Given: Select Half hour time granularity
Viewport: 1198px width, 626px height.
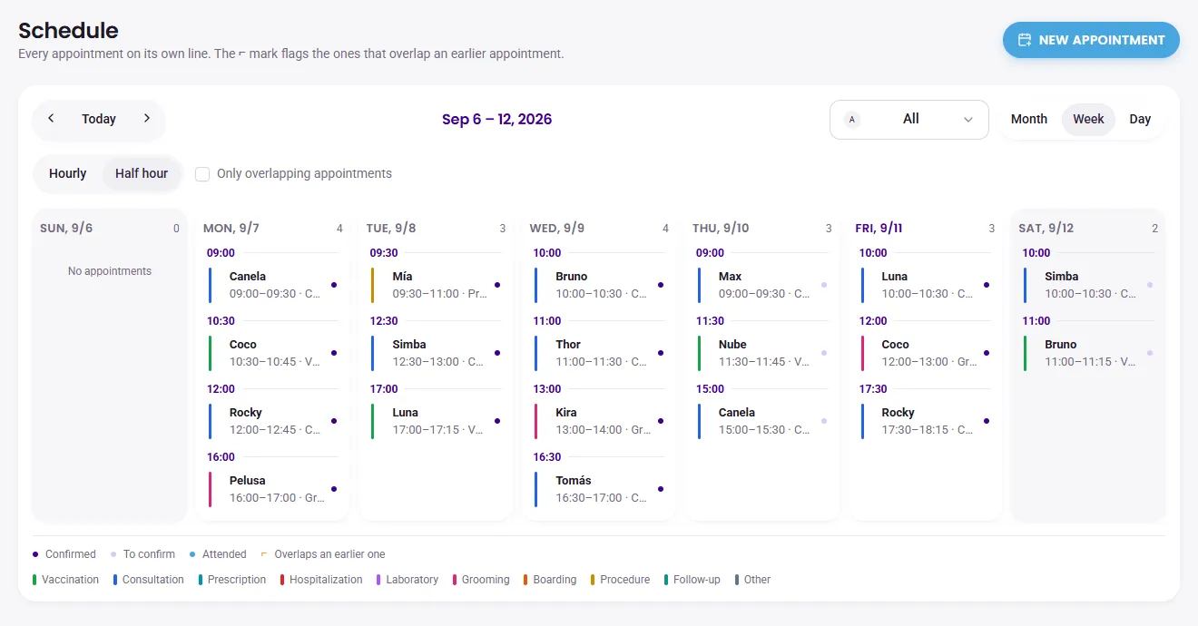Looking at the screenshot, I should click(x=142, y=173).
